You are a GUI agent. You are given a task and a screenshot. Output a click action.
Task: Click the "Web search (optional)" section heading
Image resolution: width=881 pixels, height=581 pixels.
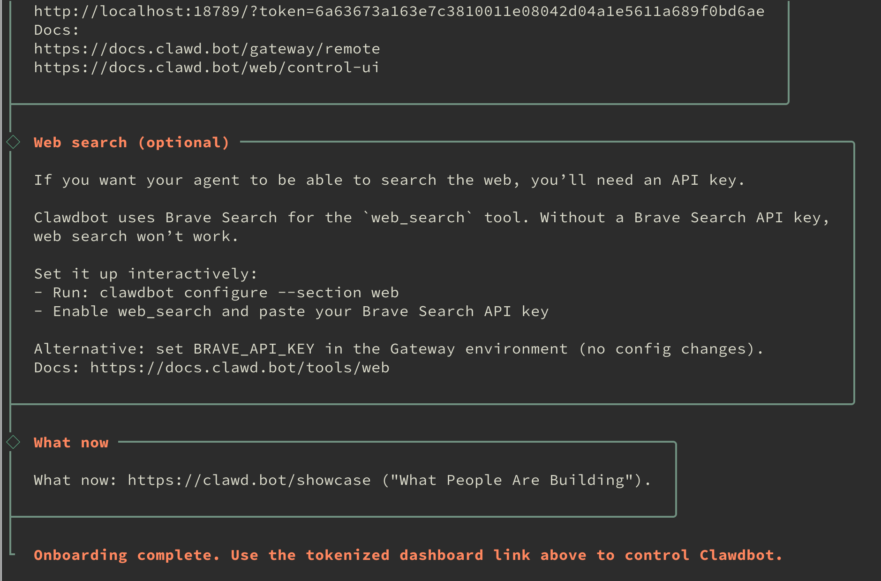131,143
